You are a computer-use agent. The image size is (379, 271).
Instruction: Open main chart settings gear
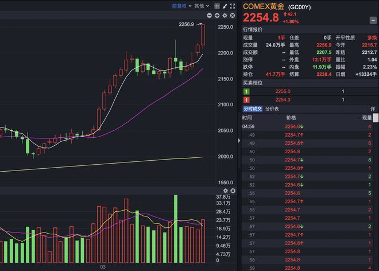pyautogui.click(x=225, y=16)
